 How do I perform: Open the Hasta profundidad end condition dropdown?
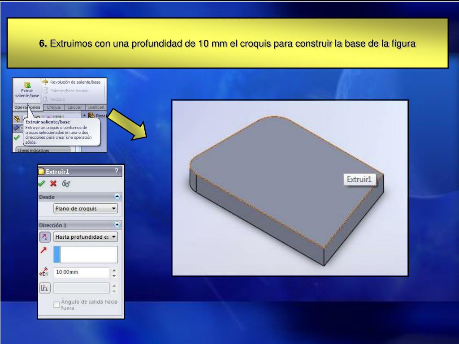(x=86, y=237)
